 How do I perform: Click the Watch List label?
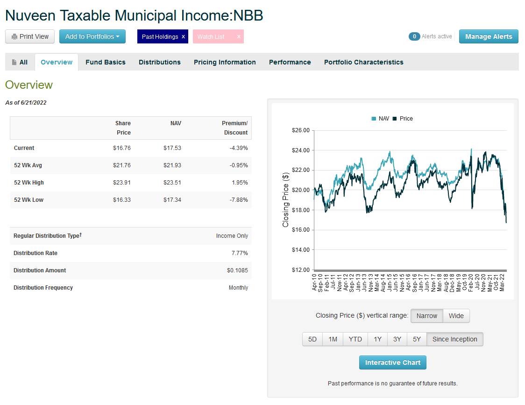tap(211, 36)
